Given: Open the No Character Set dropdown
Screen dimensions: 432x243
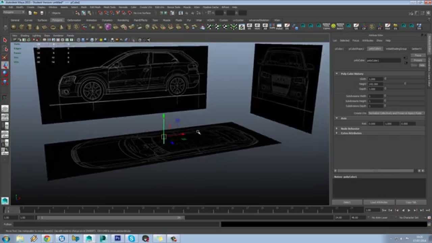Looking at the screenshot, I should click(x=409, y=218).
